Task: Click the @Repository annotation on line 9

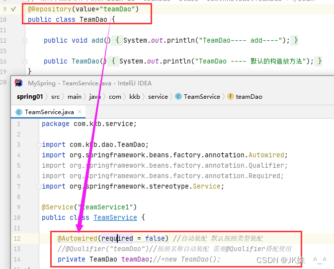Action: (49, 9)
